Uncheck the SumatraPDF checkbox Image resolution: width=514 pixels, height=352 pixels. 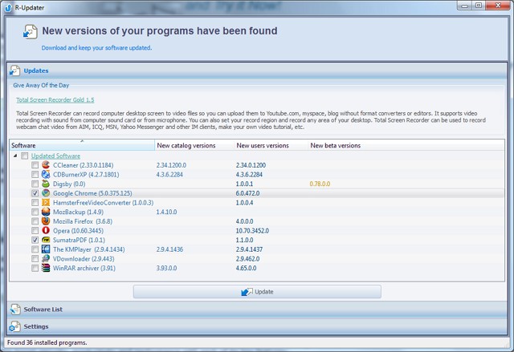coord(35,240)
